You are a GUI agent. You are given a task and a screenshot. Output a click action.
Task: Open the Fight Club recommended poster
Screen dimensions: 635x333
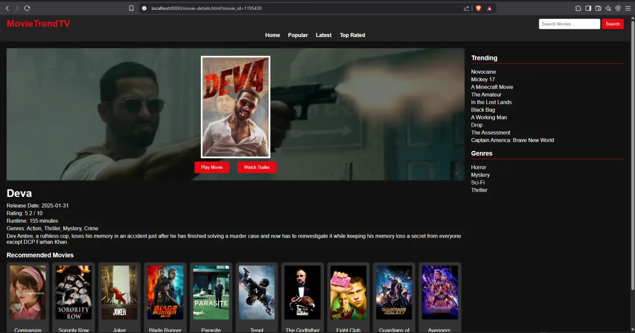(x=348, y=292)
